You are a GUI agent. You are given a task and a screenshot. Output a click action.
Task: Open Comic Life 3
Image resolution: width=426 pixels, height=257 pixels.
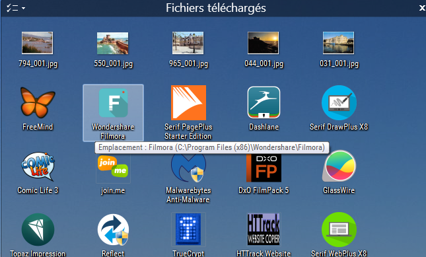click(x=38, y=166)
